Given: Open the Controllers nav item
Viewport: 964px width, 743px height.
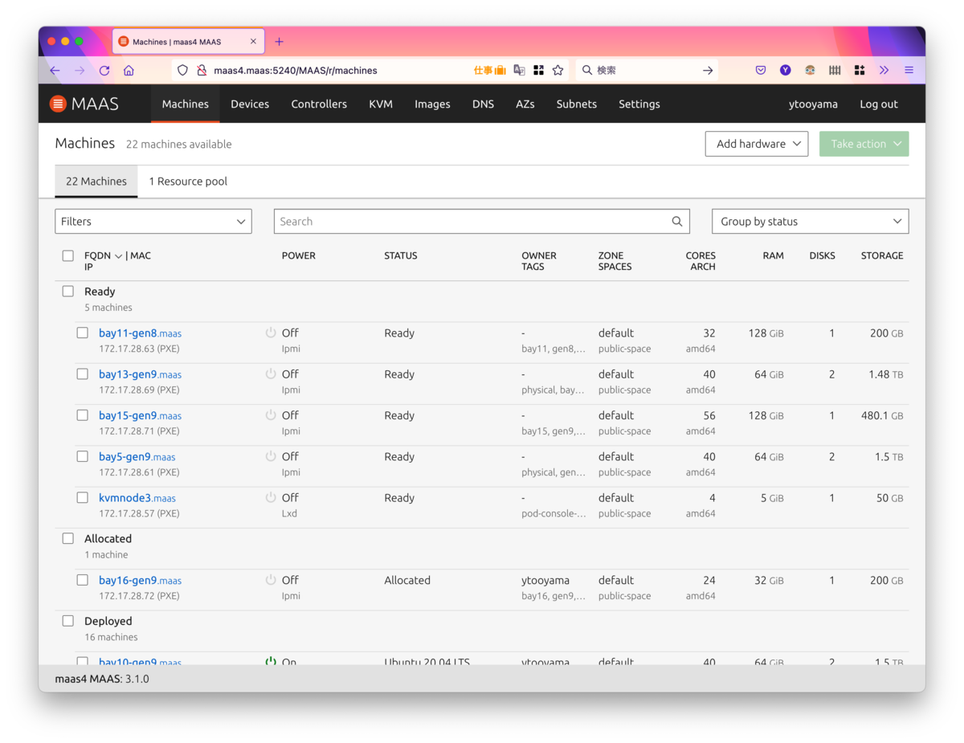Looking at the screenshot, I should tap(319, 104).
